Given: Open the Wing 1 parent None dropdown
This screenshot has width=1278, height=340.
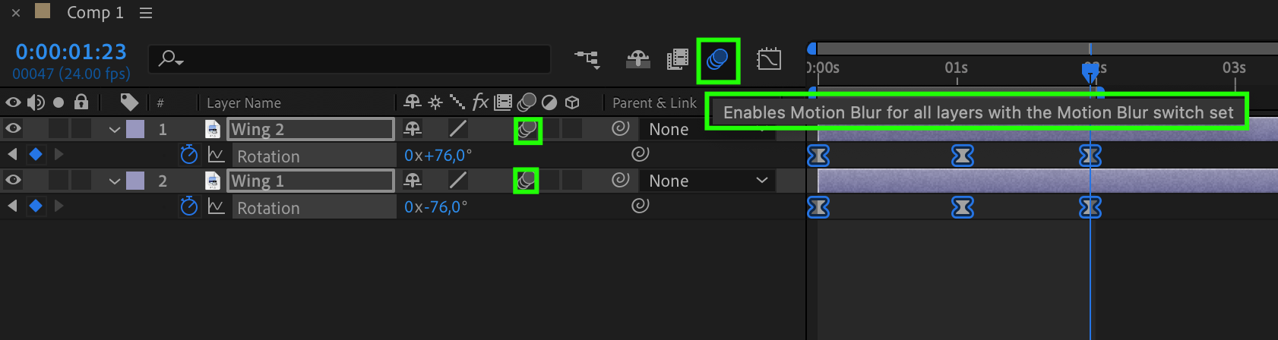Looking at the screenshot, I should coord(707,181).
